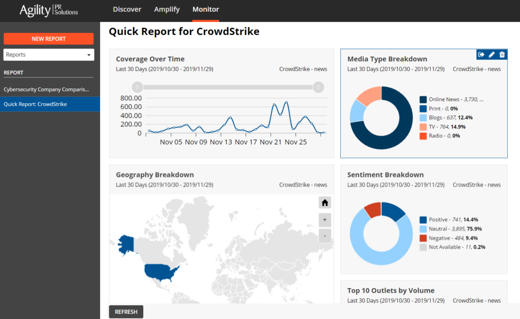
Task: Toggle the Blogs legend entry
Action: 446,118
